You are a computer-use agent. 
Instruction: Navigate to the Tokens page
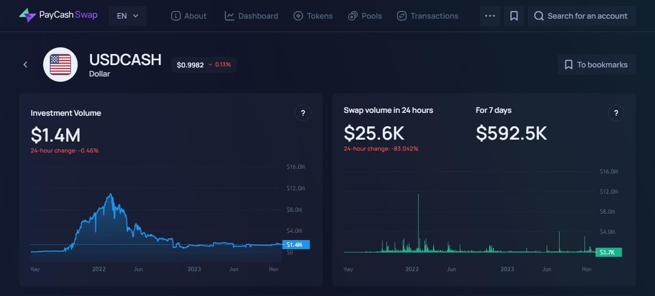[313, 16]
